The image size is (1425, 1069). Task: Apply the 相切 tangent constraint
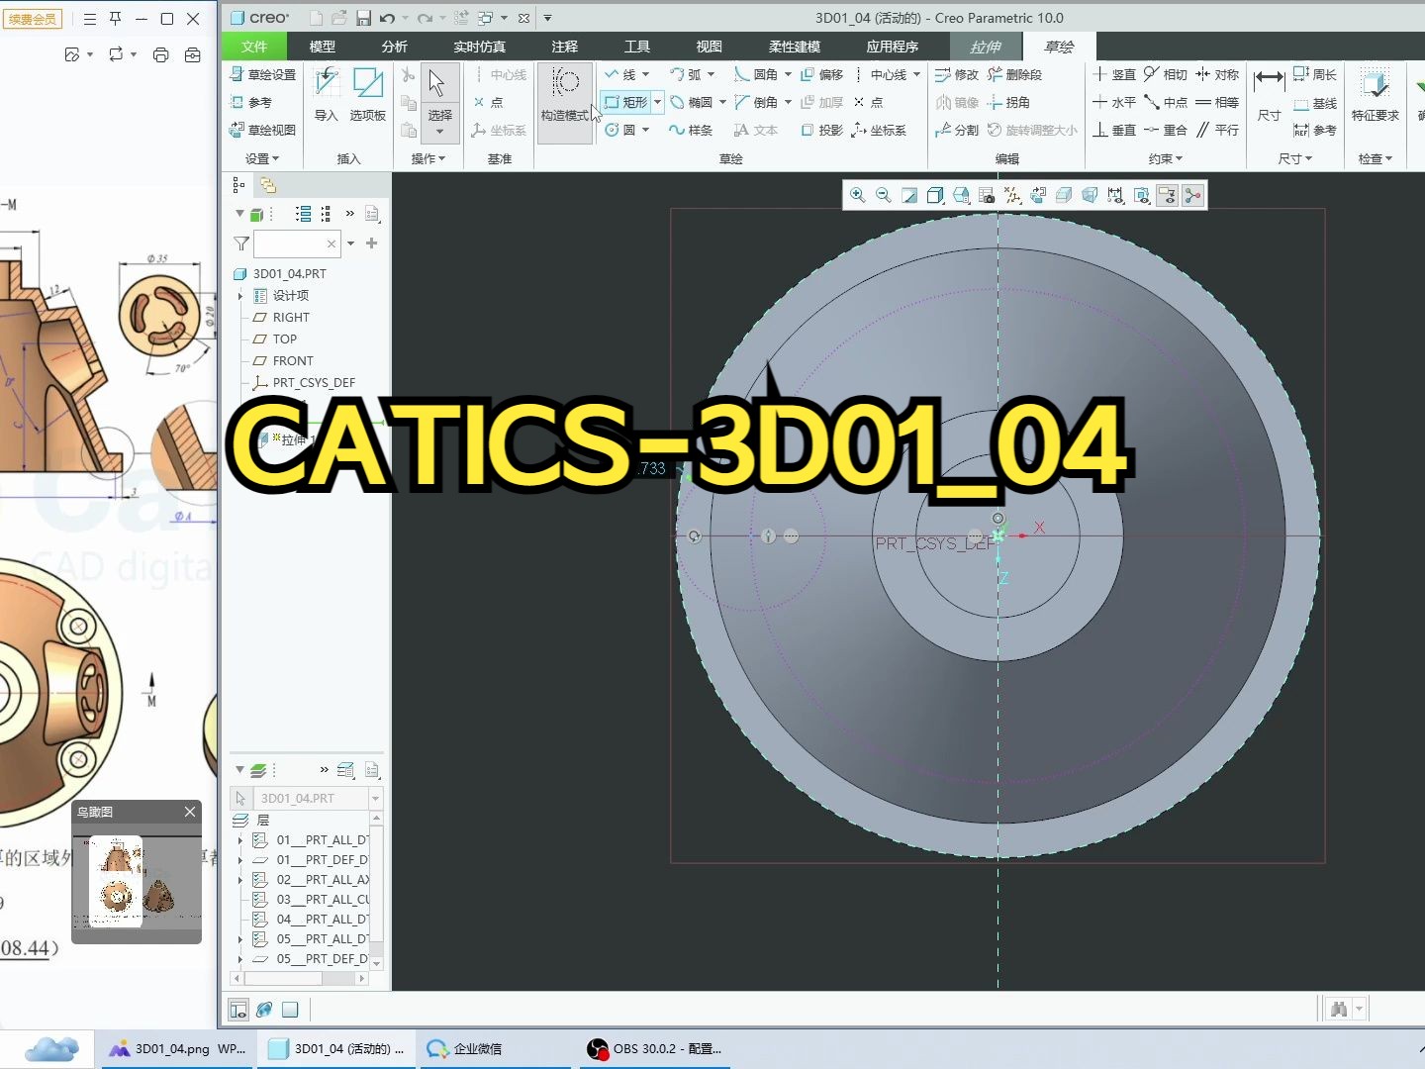[x=1166, y=74]
